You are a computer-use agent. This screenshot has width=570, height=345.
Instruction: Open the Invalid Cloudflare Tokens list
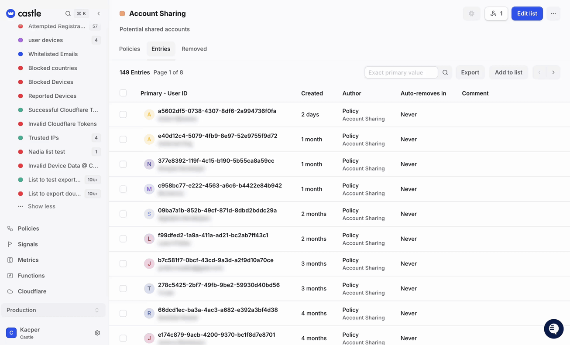(62, 124)
